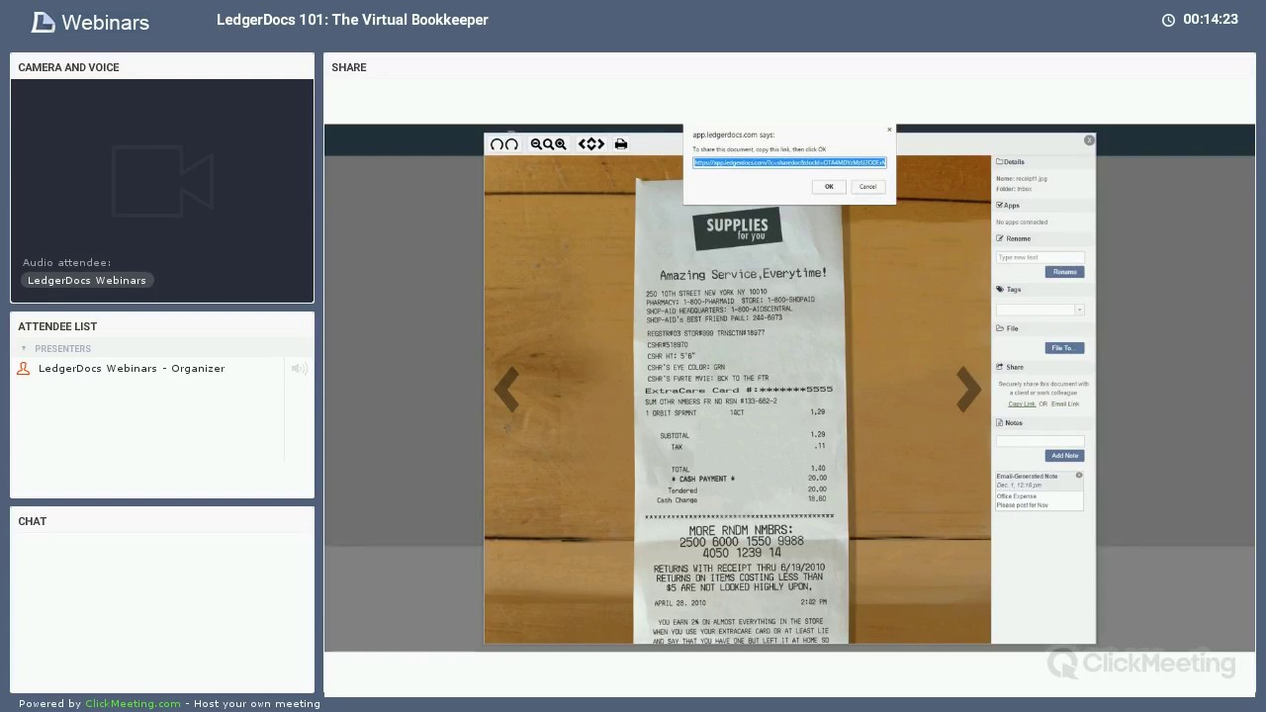The width and height of the screenshot is (1266, 712).
Task: Click the webinar title LedgerDocs 101
Action: click(352, 20)
